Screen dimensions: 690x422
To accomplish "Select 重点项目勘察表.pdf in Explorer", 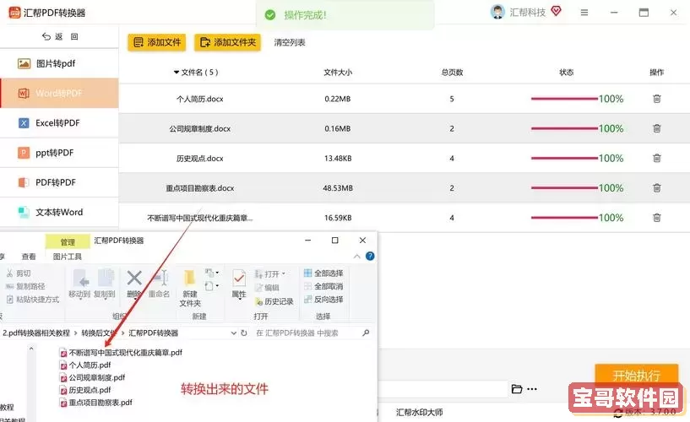I will click(x=96, y=403).
